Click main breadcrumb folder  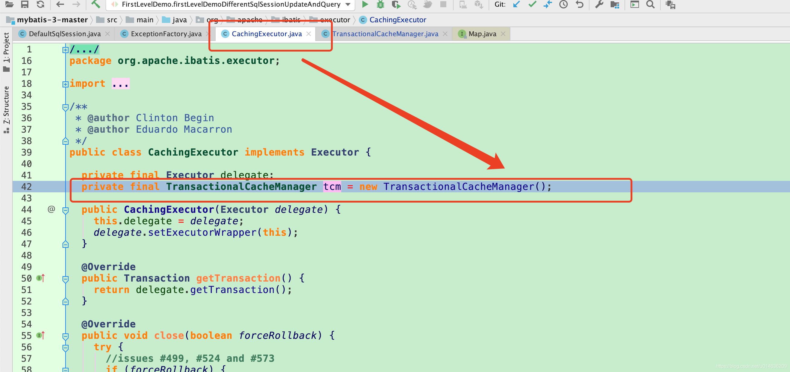click(x=140, y=20)
